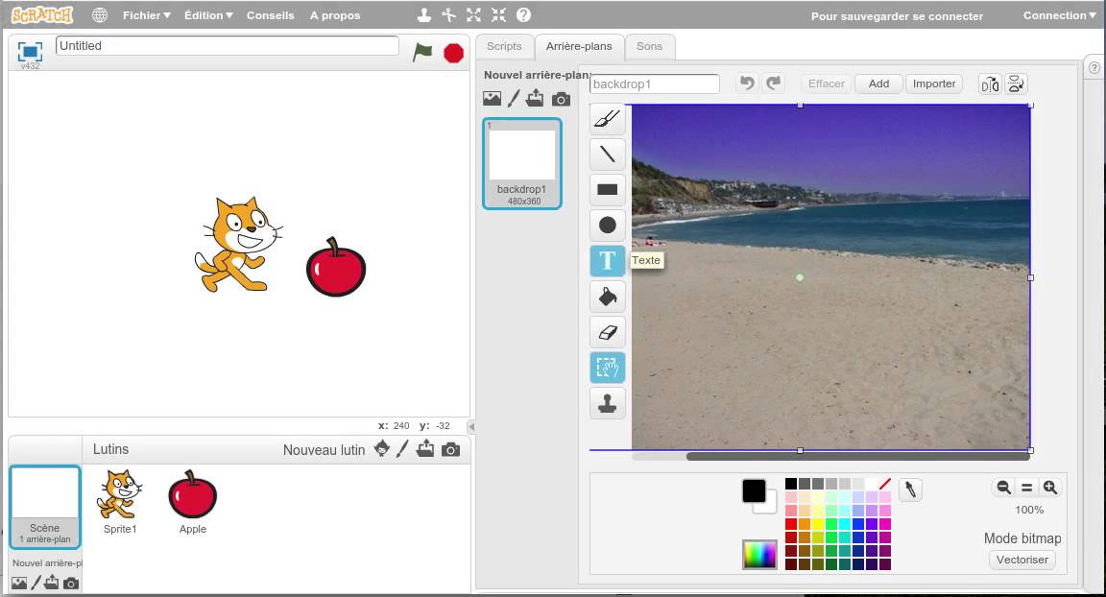
Task: Paint a new backdrop icon
Action: (514, 99)
